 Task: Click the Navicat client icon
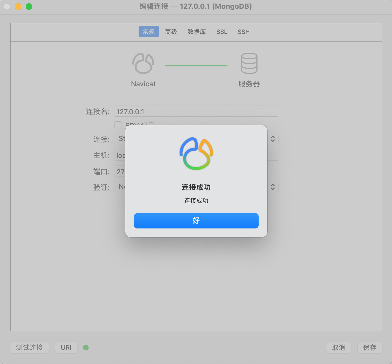coord(143,63)
